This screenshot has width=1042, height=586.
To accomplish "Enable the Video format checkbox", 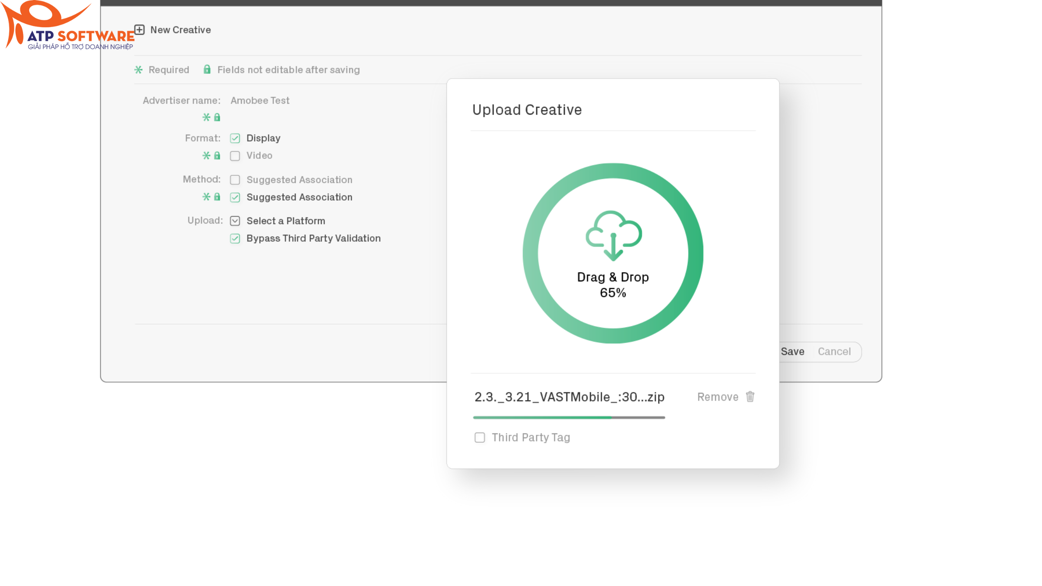I will [x=235, y=156].
